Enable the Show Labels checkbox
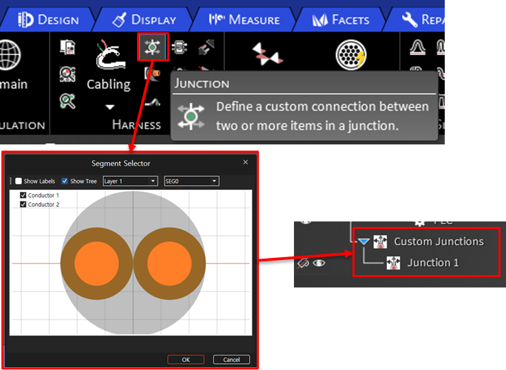506x370 pixels. click(19, 182)
